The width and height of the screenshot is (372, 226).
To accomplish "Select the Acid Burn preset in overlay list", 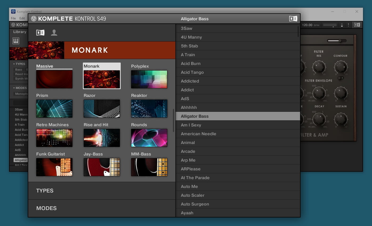I will point(238,64).
